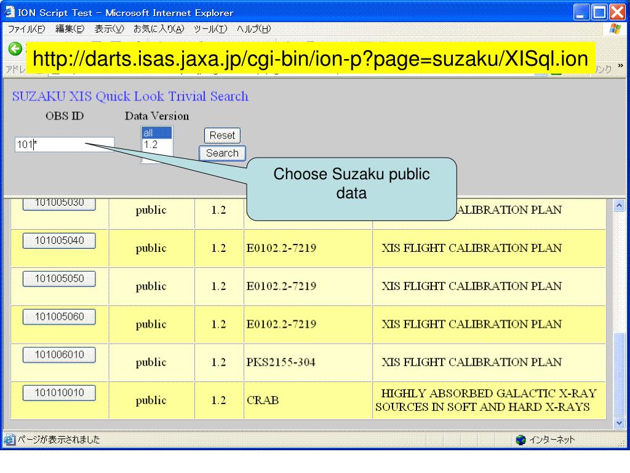Click E0102.2-7219 in the 101005050 row
This screenshot has height=473, width=630.
coord(281,286)
